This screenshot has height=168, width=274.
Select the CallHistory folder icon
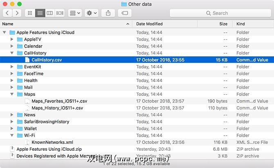(x=20, y=53)
